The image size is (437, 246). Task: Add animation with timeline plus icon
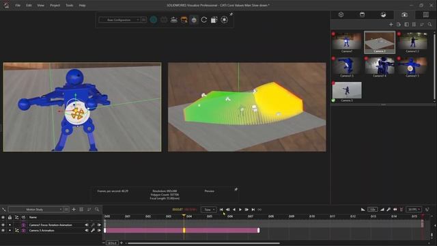tap(74, 210)
